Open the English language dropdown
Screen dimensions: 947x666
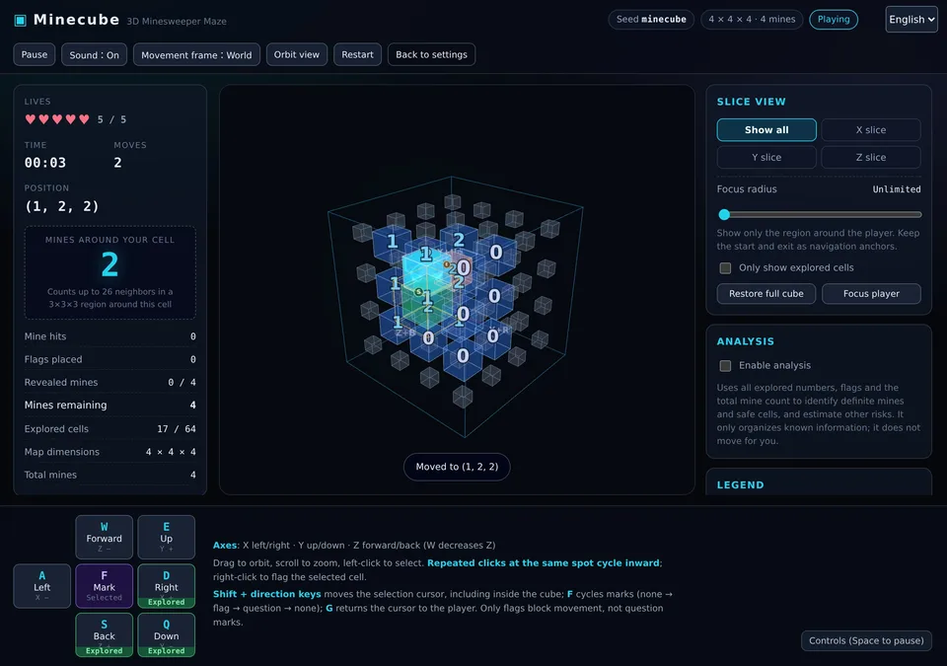(911, 20)
